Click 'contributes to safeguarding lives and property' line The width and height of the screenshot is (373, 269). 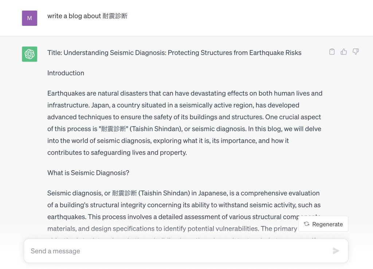coord(117,153)
